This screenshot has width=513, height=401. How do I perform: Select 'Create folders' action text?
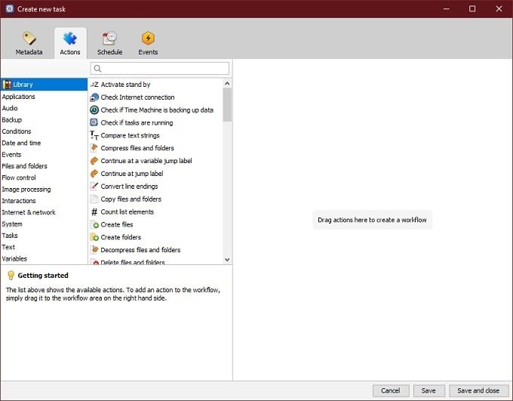(121, 237)
